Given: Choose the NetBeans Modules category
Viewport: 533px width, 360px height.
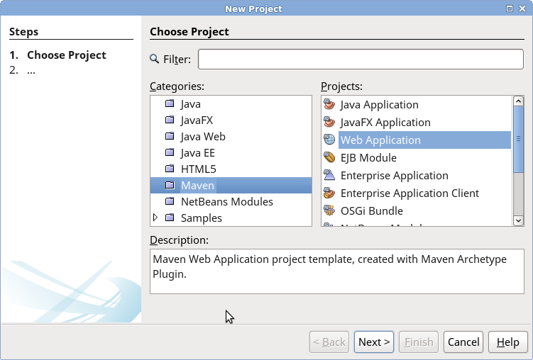Looking at the screenshot, I should click(x=226, y=202).
